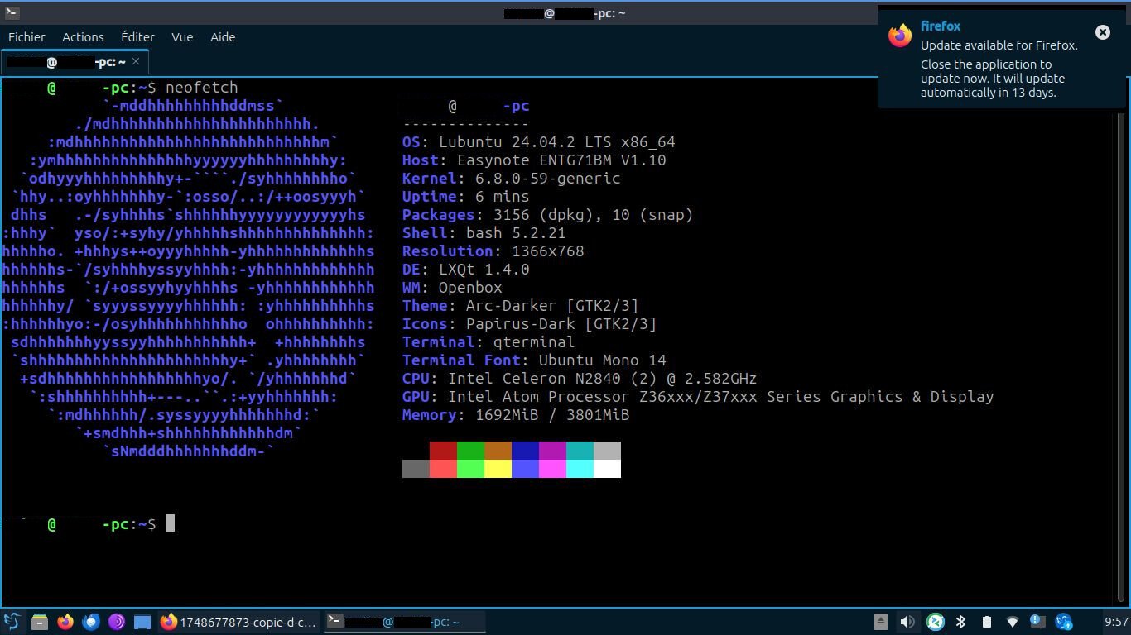Open the Éditer menu
Screen dimensions: 1131x635
pos(137,37)
